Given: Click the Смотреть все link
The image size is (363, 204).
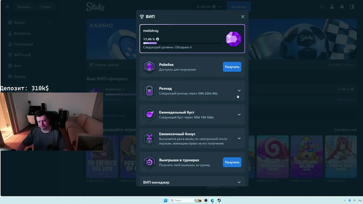Looking at the screenshot, I should pos(345,130).
